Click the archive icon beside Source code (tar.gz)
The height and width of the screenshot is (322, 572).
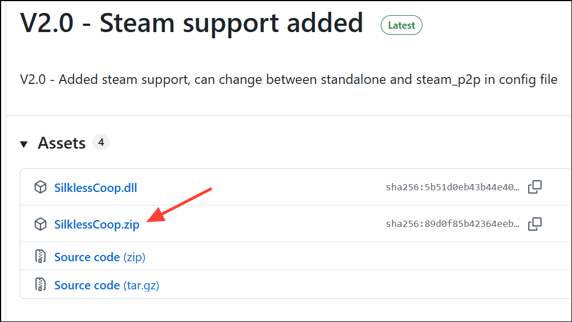point(40,284)
